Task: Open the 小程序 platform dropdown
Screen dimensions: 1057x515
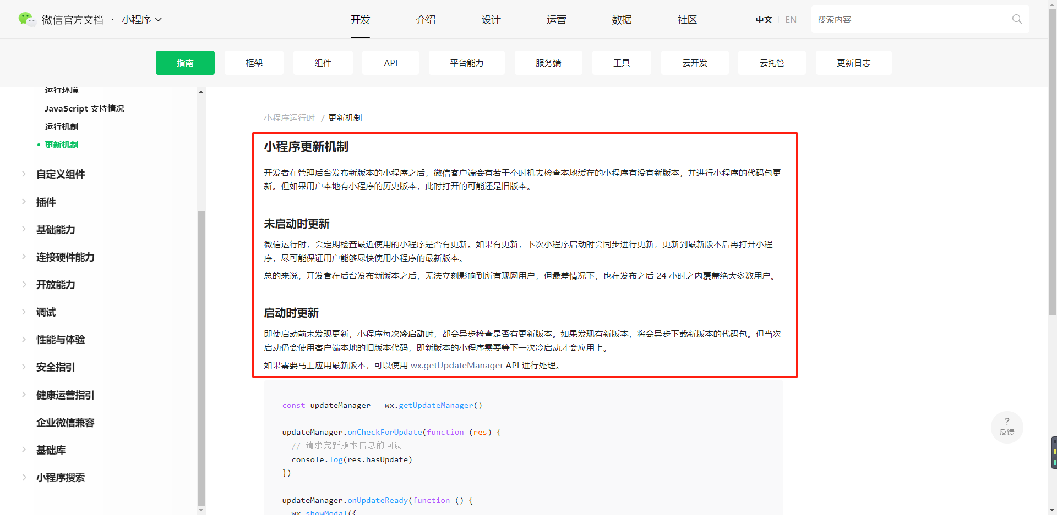Action: 142,20
